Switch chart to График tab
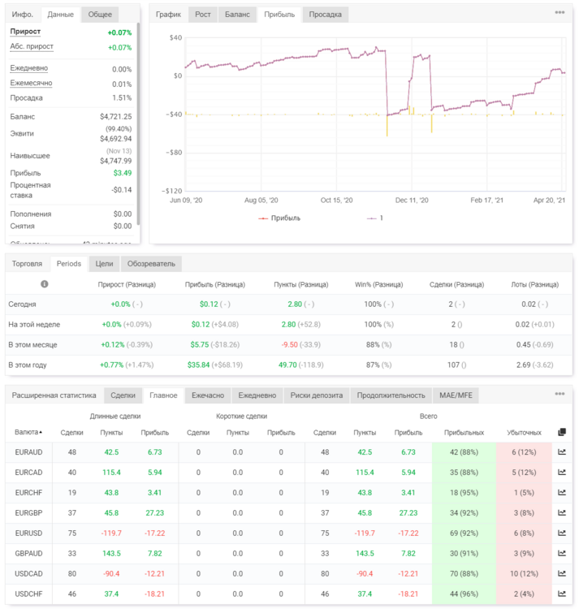 pos(168,15)
